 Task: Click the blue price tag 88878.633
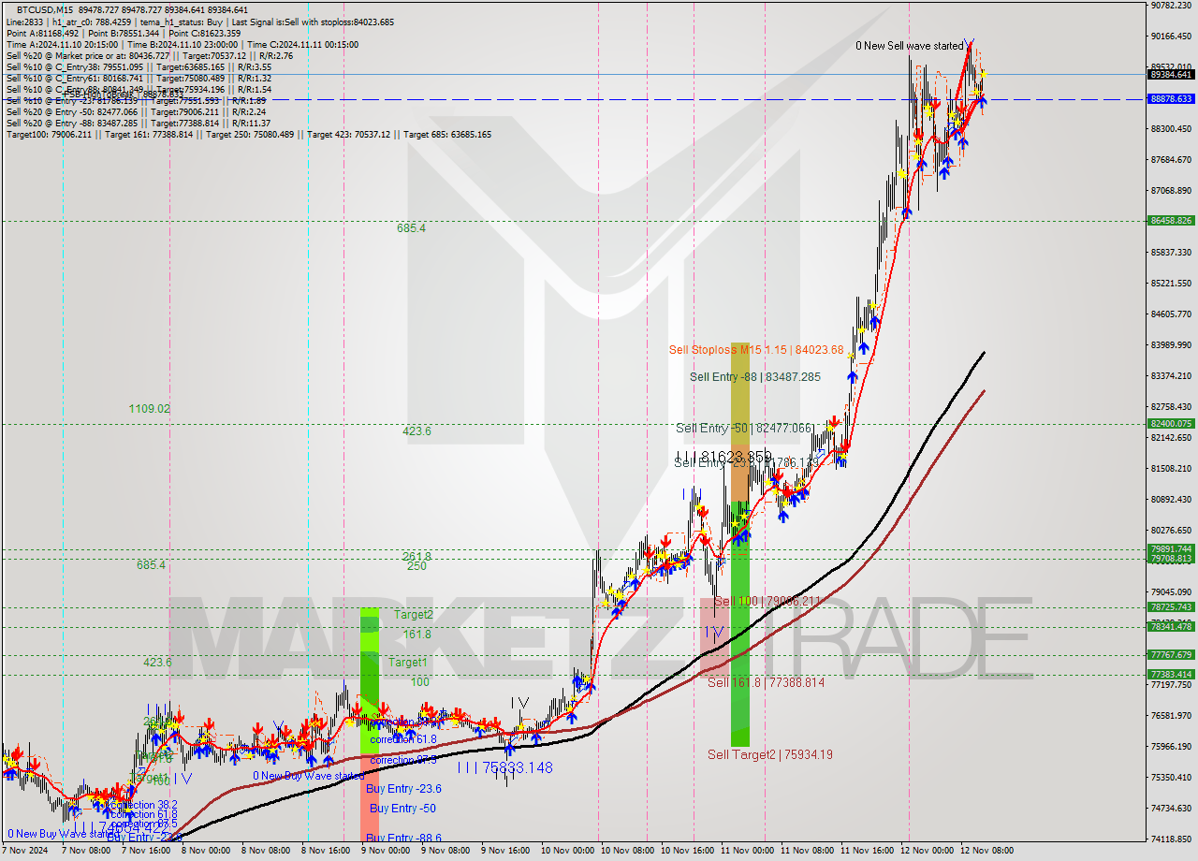(1170, 99)
